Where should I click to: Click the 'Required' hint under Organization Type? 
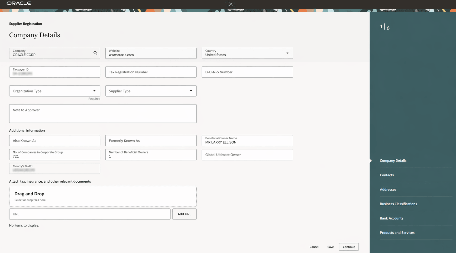pyautogui.click(x=94, y=99)
